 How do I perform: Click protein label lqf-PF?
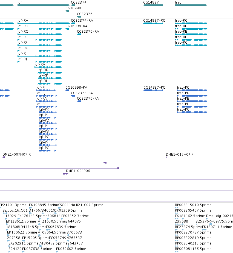pos(44,142)
